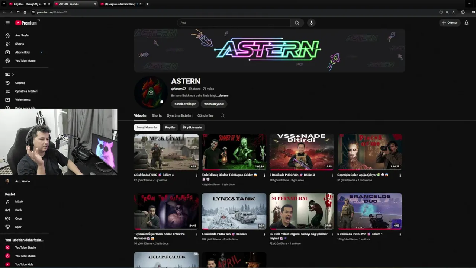Screen dimensions: 476x268
Task: Open options menu for PUBG Bölüm 1 video
Action: (x=400, y=234)
